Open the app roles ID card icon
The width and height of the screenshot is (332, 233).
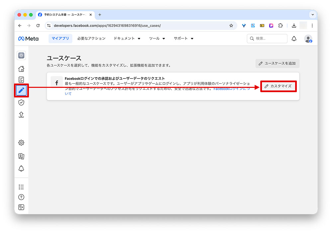(21, 156)
